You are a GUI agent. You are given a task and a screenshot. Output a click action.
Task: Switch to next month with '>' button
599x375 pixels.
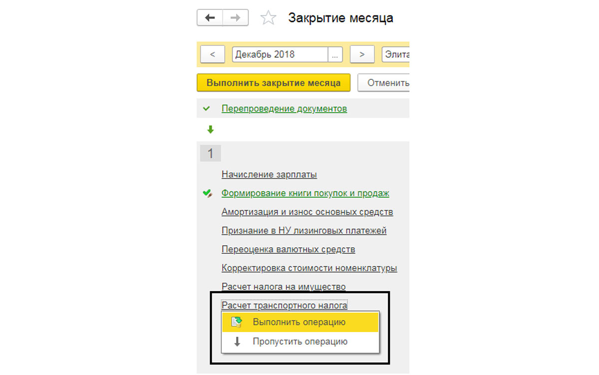pyautogui.click(x=362, y=54)
